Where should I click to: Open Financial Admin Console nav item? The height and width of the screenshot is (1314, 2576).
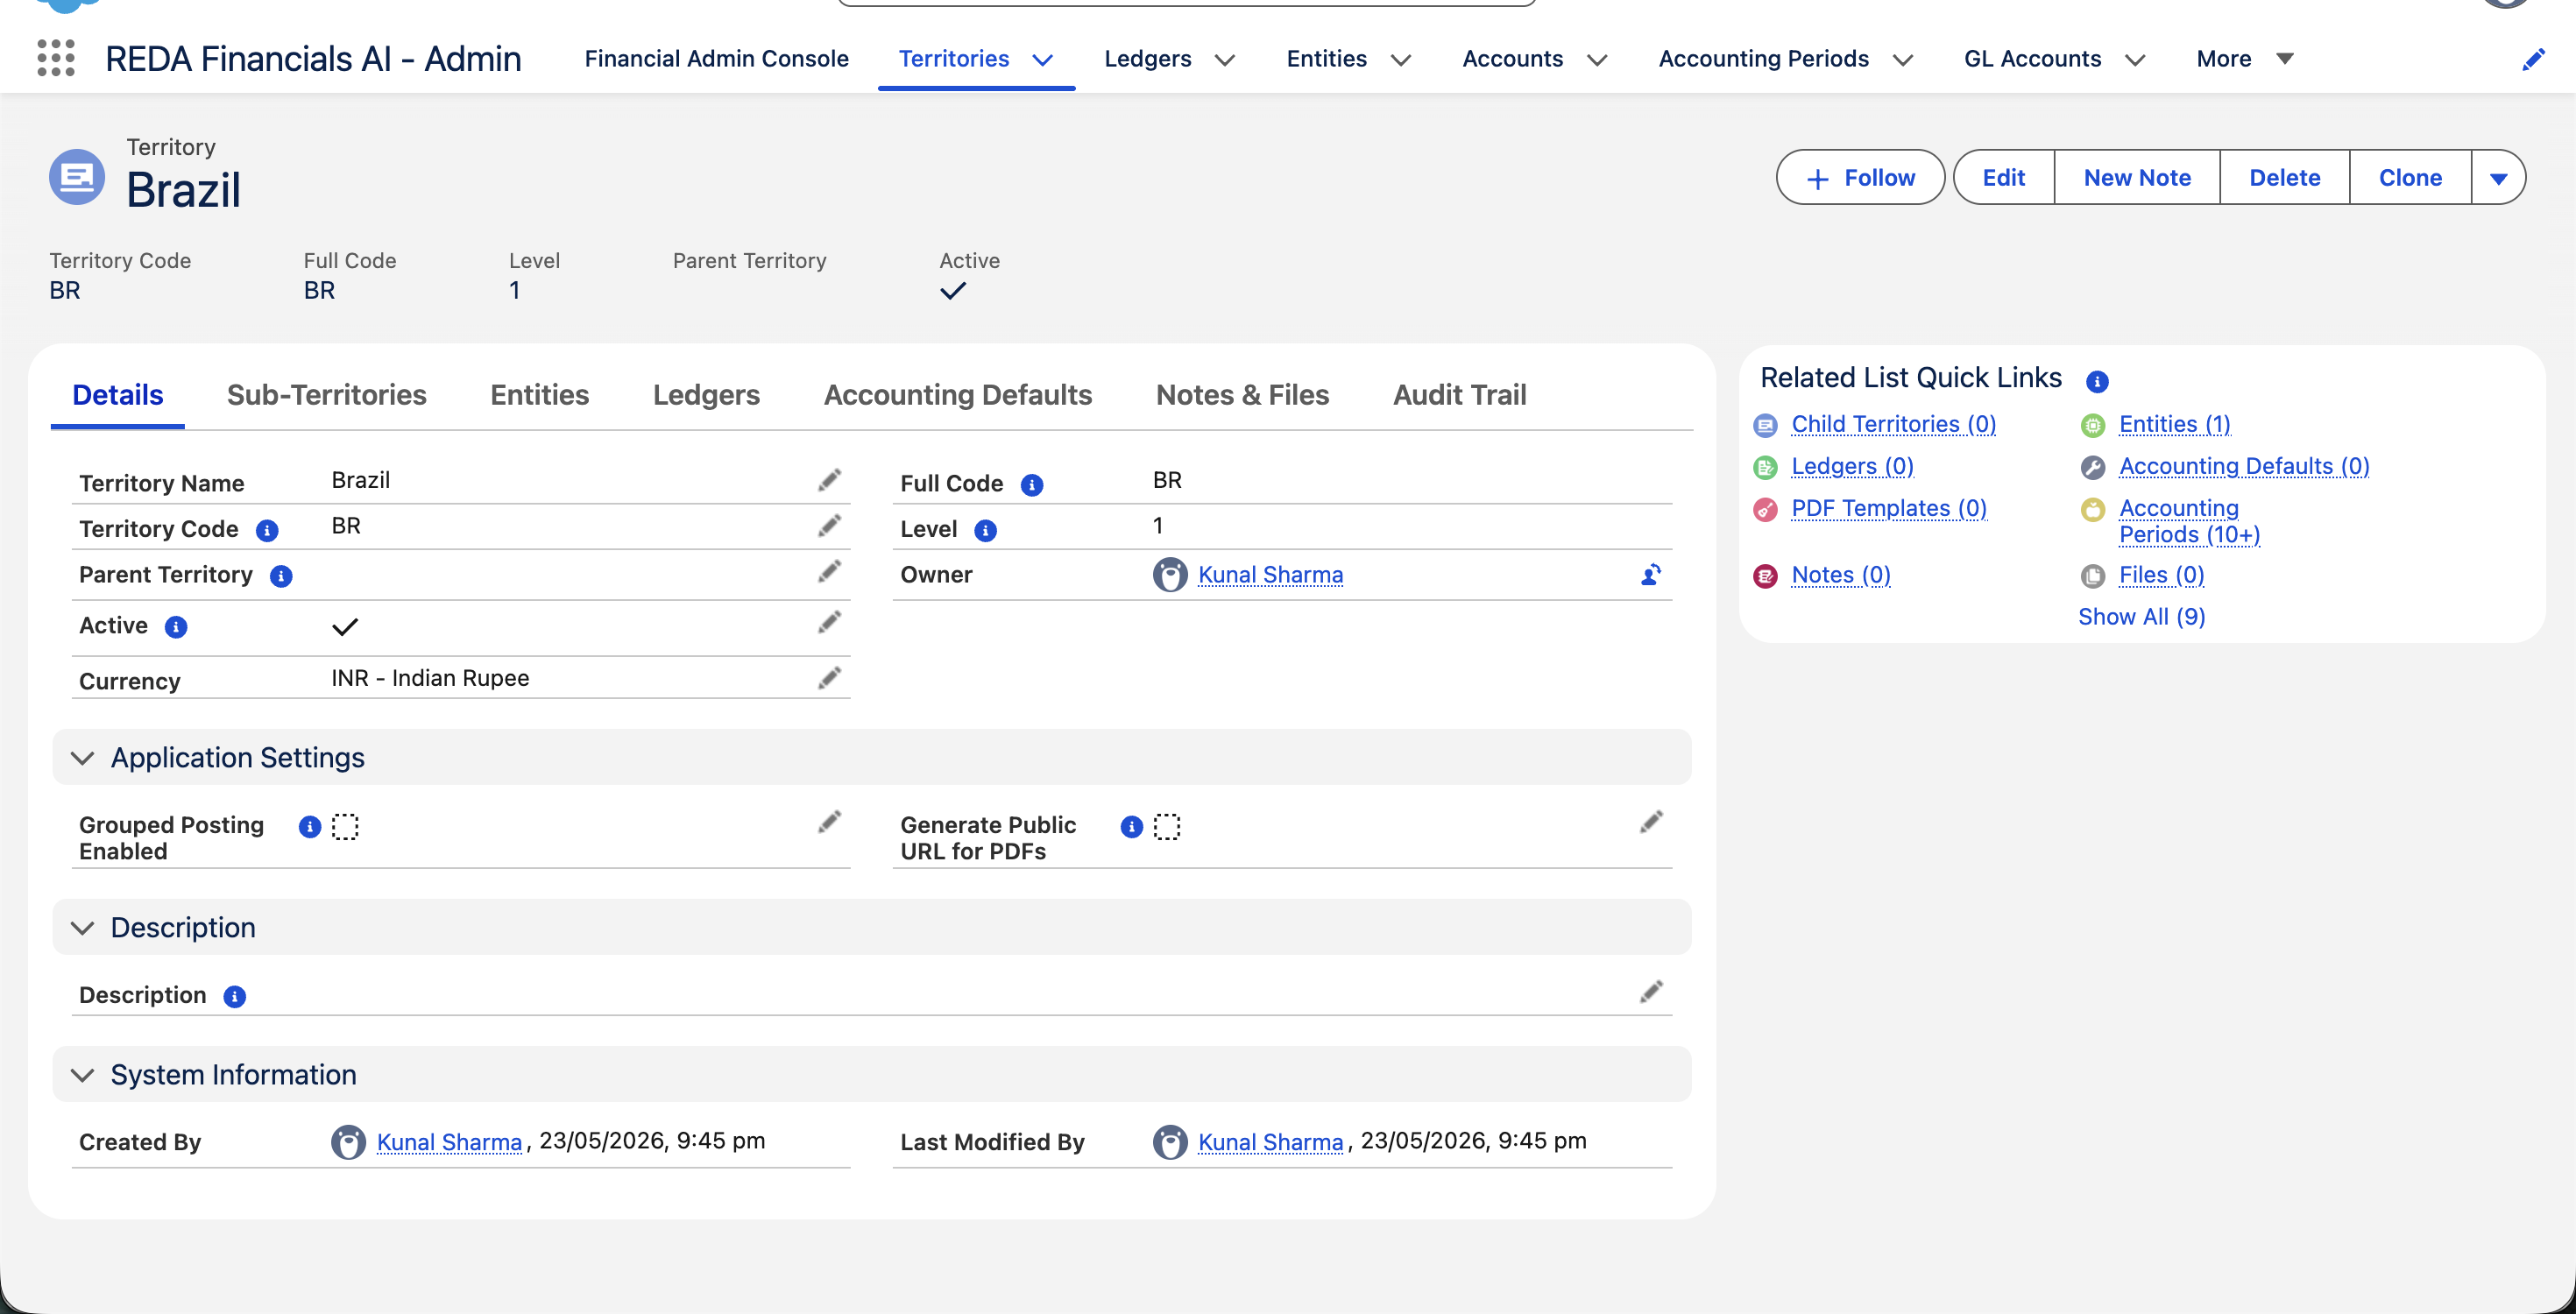[716, 59]
